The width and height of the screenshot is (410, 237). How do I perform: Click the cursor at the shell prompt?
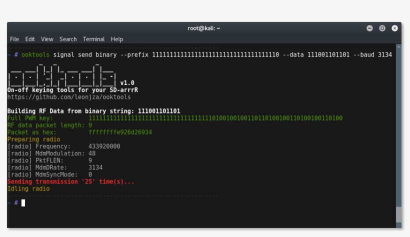click(x=23, y=202)
